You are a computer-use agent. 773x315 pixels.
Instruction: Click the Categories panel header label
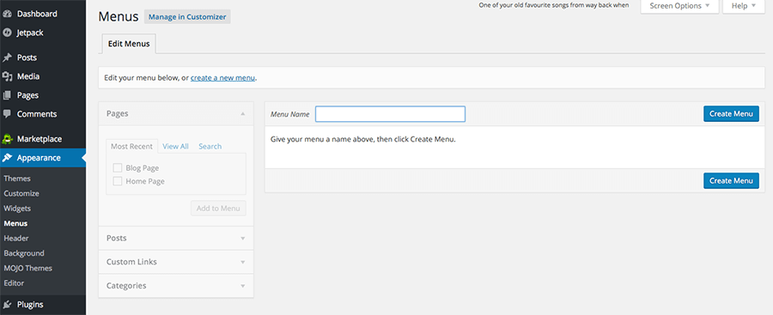click(126, 286)
